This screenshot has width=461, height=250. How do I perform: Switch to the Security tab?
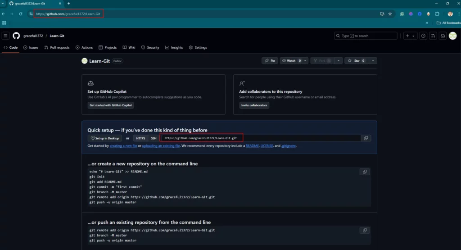(x=150, y=47)
